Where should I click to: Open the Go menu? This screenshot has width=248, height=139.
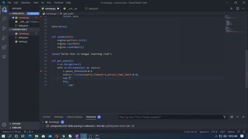[x=43, y=3]
